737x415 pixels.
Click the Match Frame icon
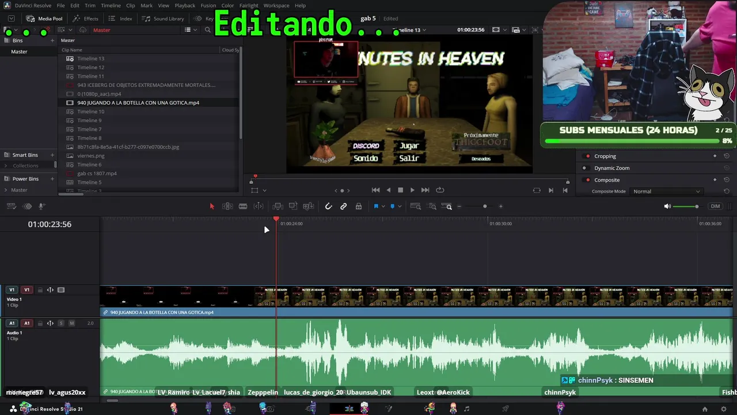[x=537, y=190]
